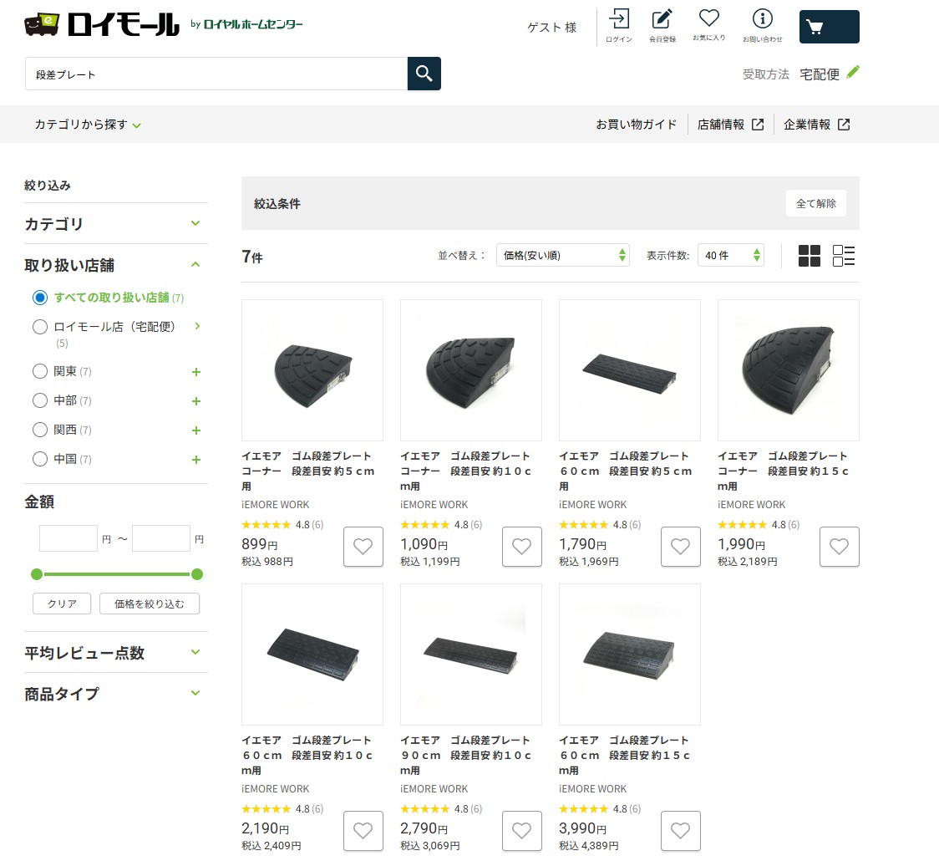This screenshot has width=939, height=866.
Task: Select ロイモール店（宅配便） radio option
Action: click(40, 327)
